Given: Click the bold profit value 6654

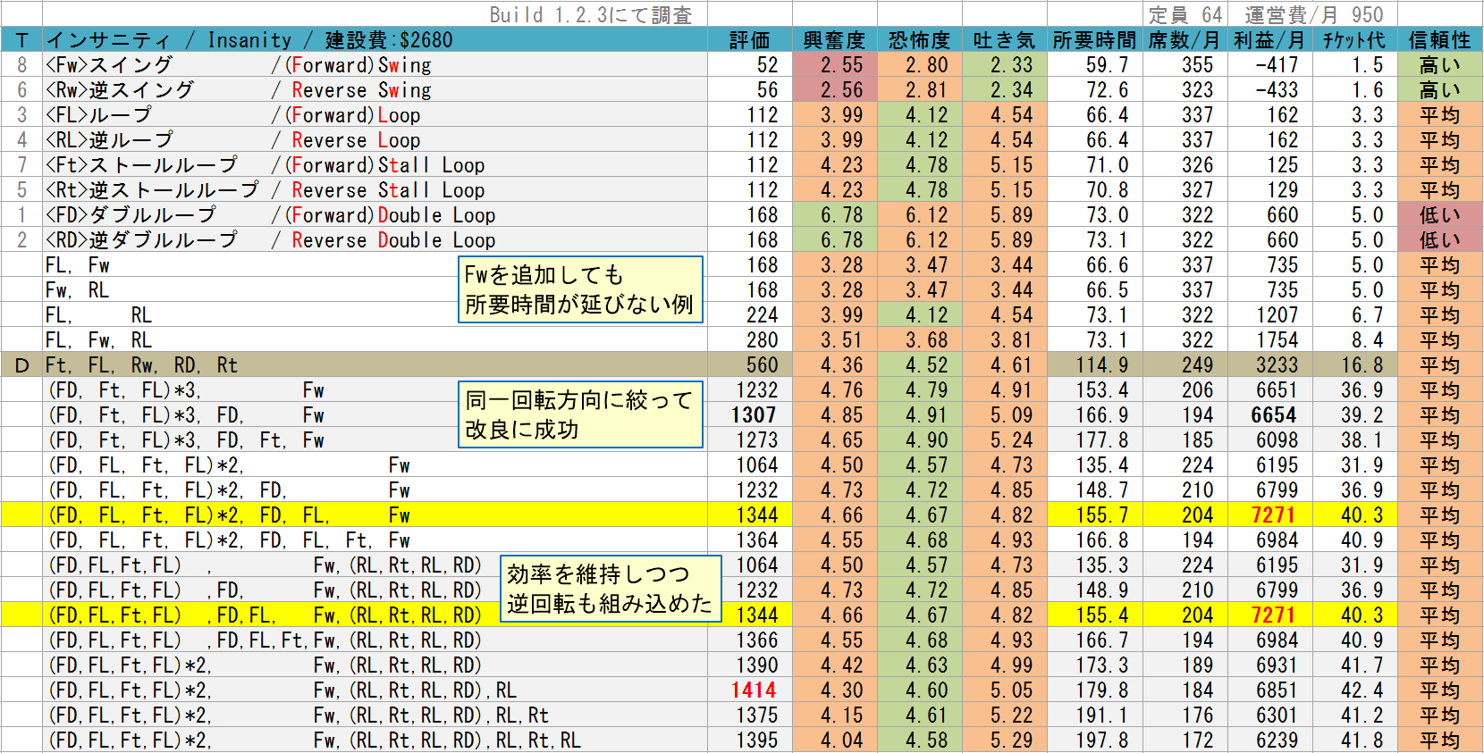Looking at the screenshot, I should pos(1274,415).
